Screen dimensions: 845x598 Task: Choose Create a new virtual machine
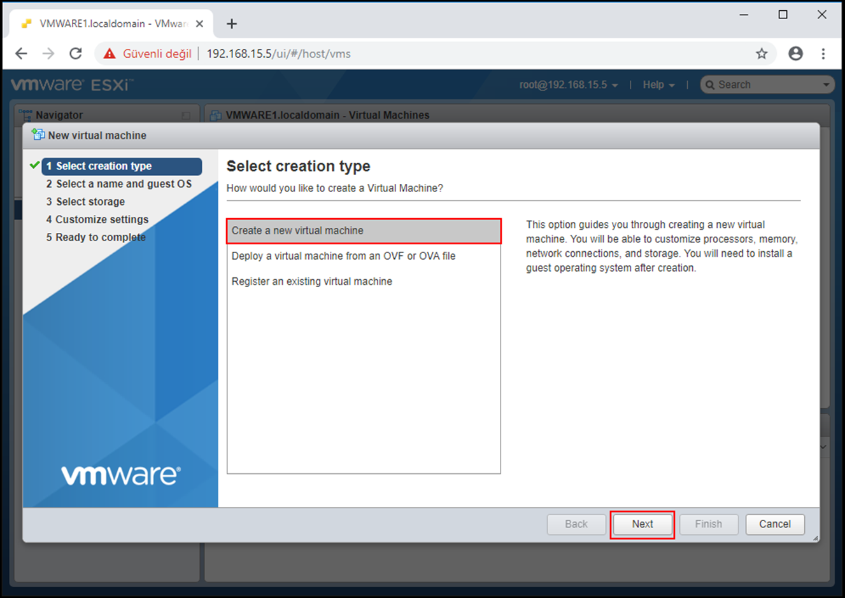364,231
